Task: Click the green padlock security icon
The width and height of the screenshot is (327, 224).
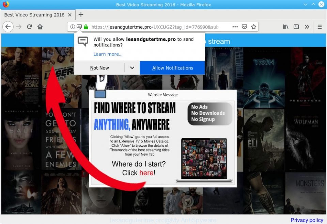Action: click(86, 27)
